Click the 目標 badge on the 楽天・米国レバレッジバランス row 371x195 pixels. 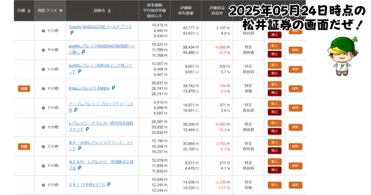click(24, 146)
